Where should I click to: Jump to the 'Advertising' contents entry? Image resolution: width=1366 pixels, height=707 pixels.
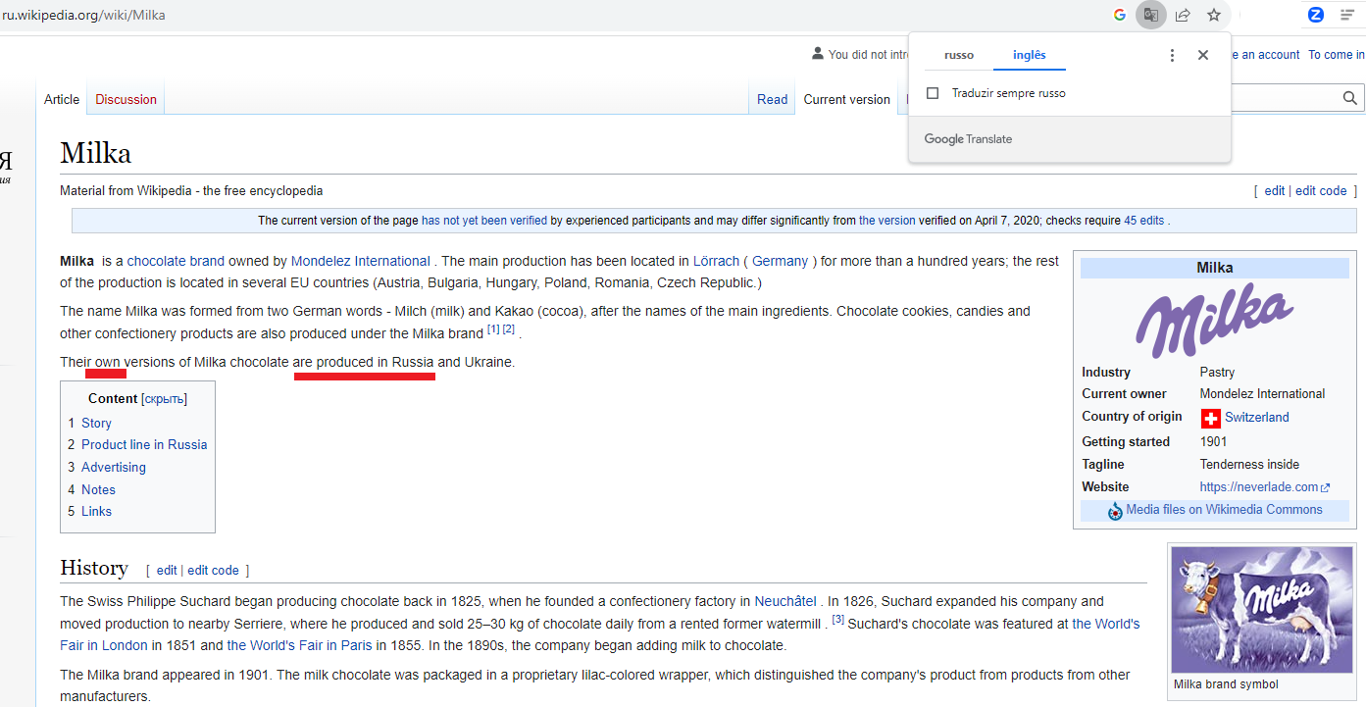point(114,468)
